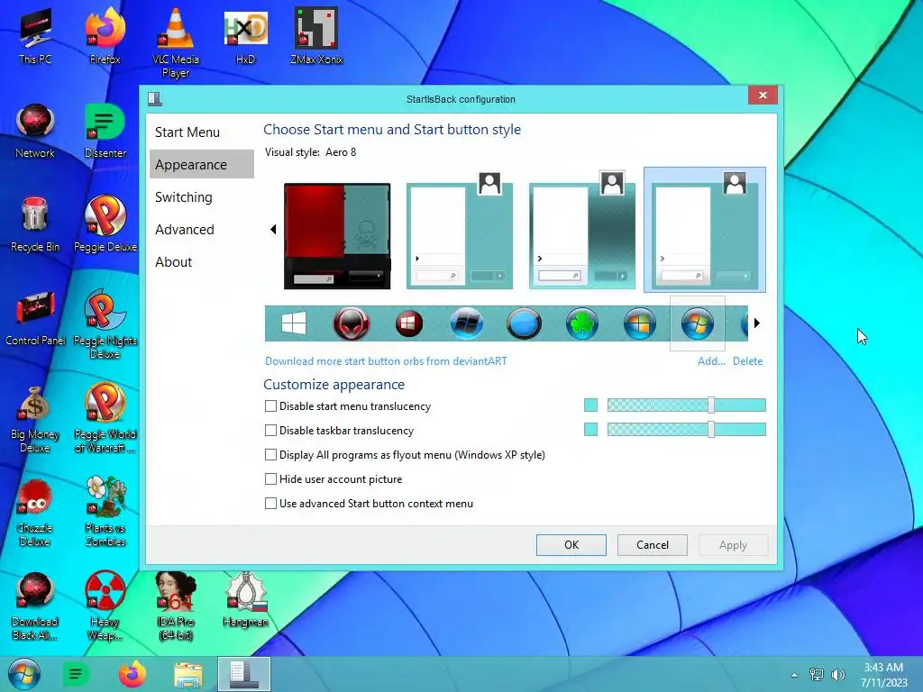Open File Explorer from the taskbar
The width and height of the screenshot is (923, 692).
pos(187,674)
